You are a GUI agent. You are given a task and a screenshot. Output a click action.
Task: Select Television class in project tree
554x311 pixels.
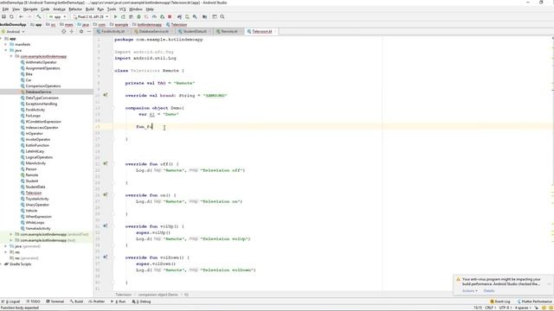click(x=34, y=193)
